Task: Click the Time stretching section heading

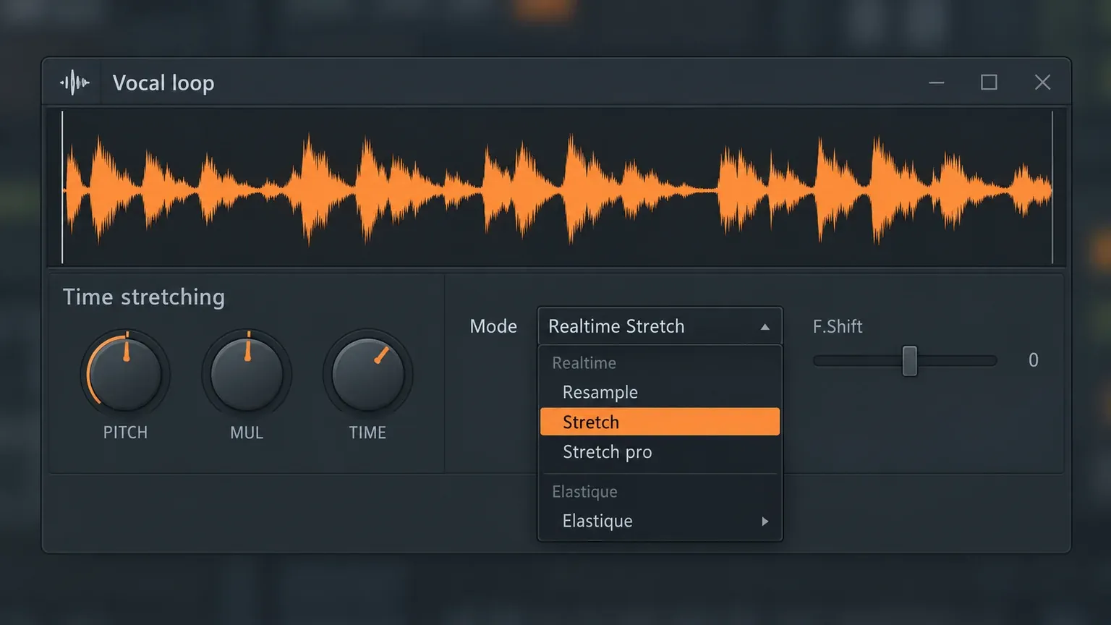Action: tap(144, 297)
